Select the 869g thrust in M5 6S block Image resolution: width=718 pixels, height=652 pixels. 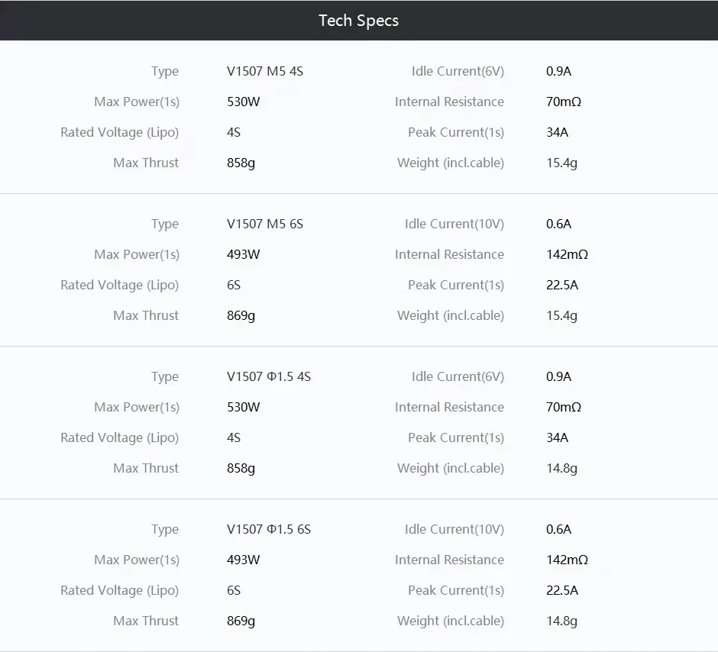pyautogui.click(x=241, y=316)
